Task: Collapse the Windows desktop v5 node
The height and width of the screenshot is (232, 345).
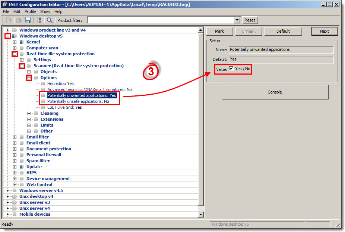Action: click(7, 36)
